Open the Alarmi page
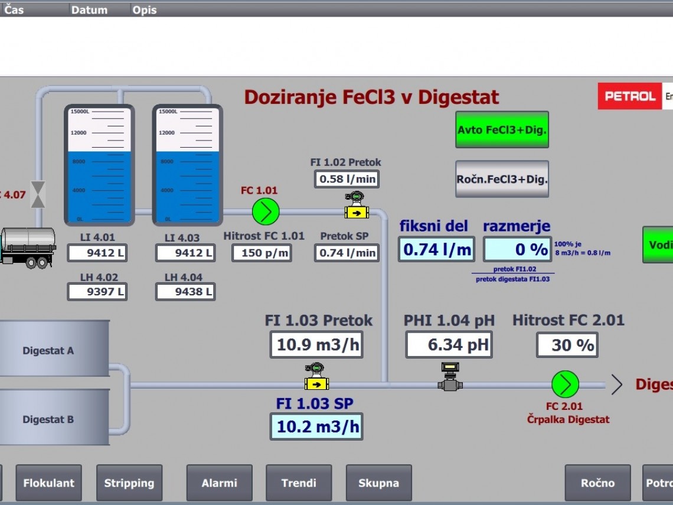Image resolution: width=673 pixels, height=505 pixels. pyautogui.click(x=219, y=483)
